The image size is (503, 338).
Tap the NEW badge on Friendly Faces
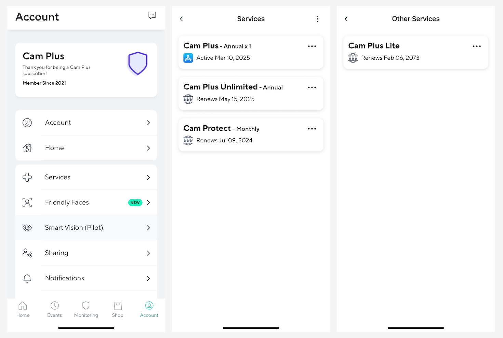[135, 202]
